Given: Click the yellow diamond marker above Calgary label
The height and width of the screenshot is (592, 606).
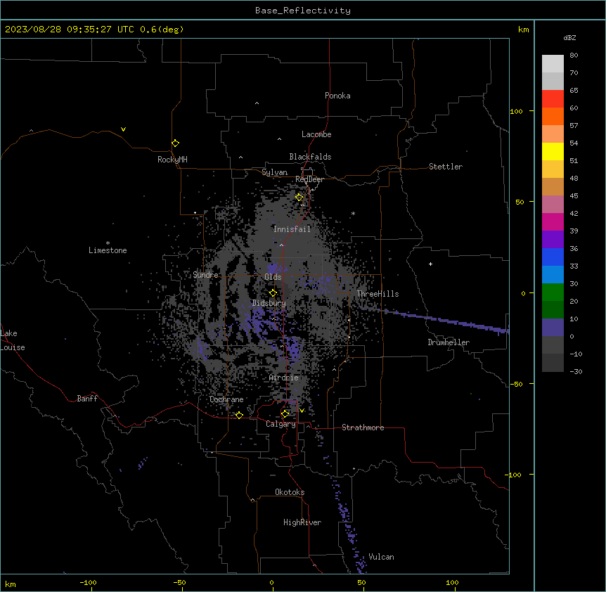Looking at the screenshot, I should pyautogui.click(x=285, y=414).
